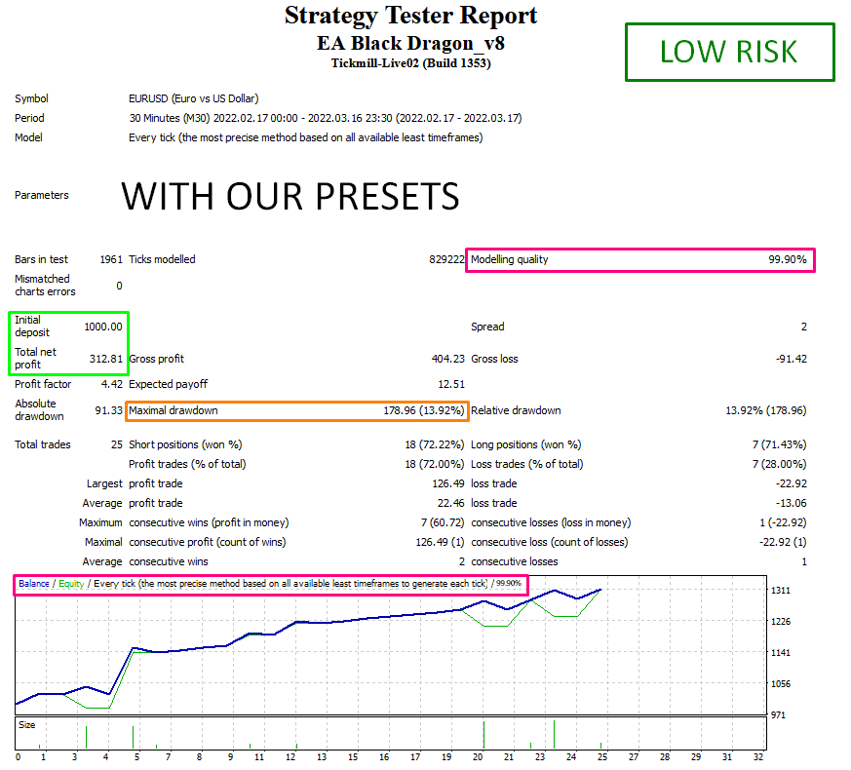The height and width of the screenshot is (770, 851).
Task: Click the Symbol row label
Action: pyautogui.click(x=31, y=98)
